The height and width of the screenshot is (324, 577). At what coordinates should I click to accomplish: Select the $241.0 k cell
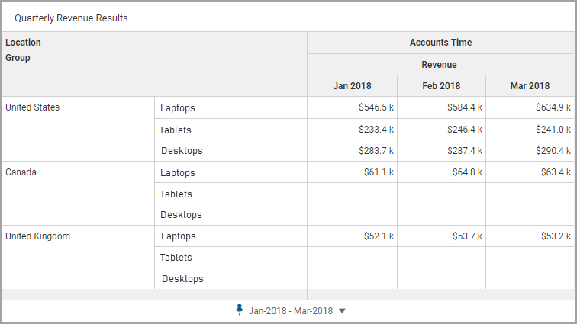[x=530, y=130]
